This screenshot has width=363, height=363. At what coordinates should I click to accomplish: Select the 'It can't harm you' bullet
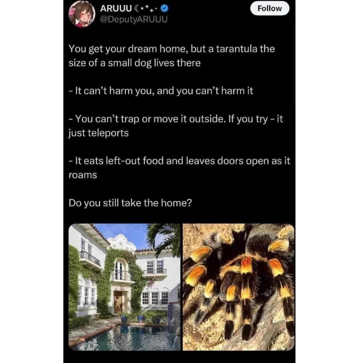coord(161,91)
